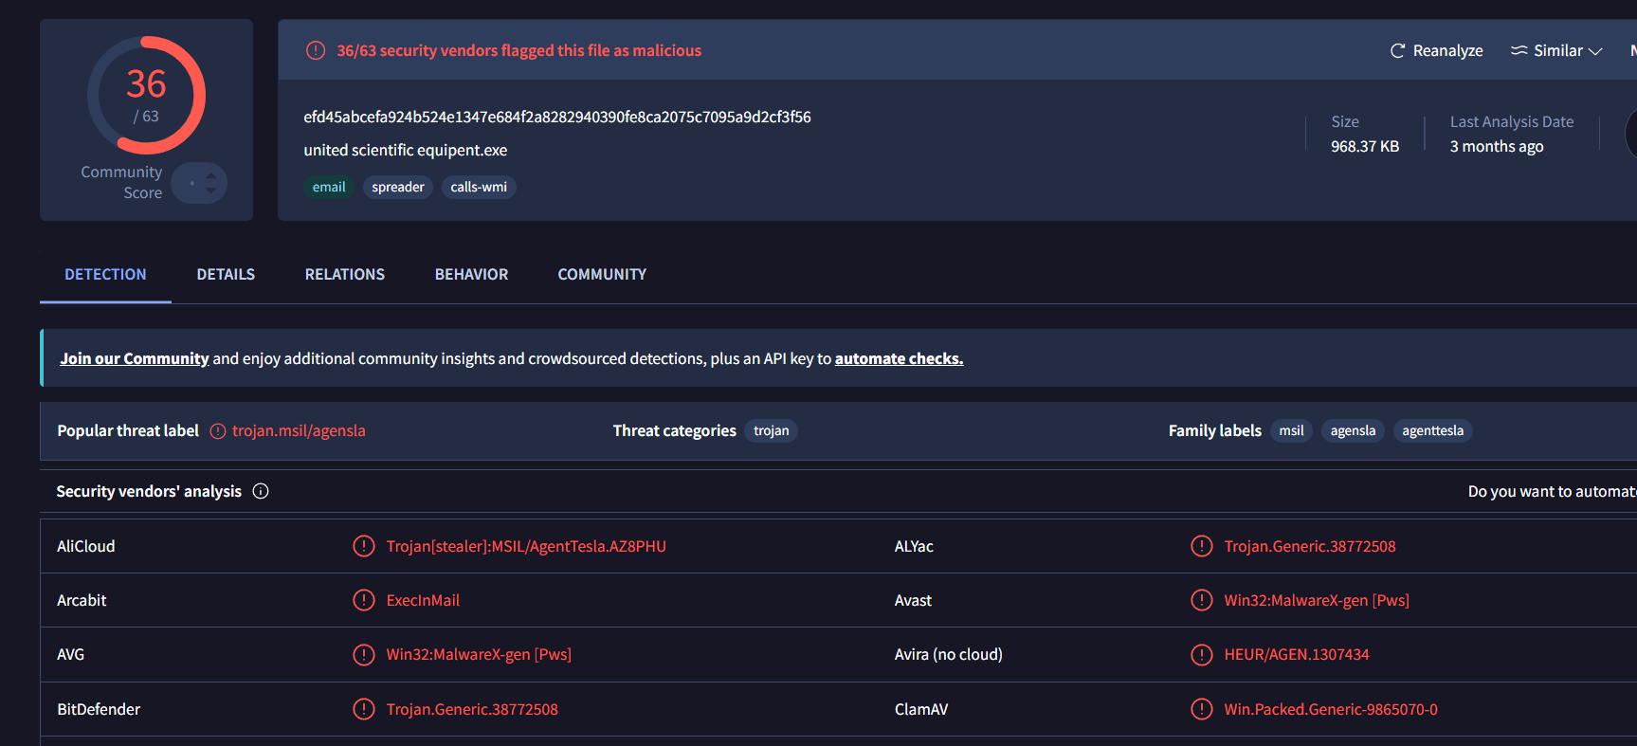Click AliCloud detection Trojan[stealer]:MSIL/AgentTesla.AZ8PHU
This screenshot has width=1637, height=746.
pyautogui.click(x=526, y=546)
